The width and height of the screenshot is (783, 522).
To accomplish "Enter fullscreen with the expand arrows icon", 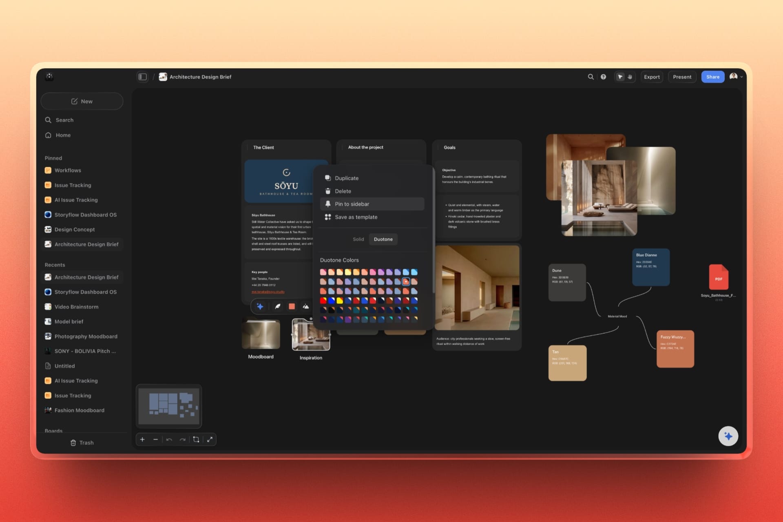I will pyautogui.click(x=210, y=440).
